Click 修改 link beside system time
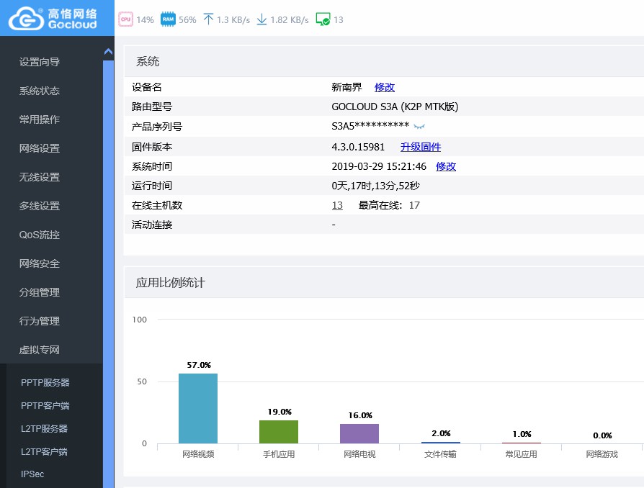This screenshot has width=644, height=488. pyautogui.click(x=446, y=166)
